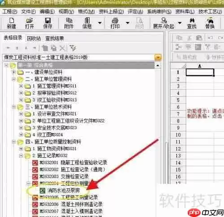This screenshot has height=217, width=224.
Task: Select MSG32003 交接检查记录 row
Action: (64, 177)
